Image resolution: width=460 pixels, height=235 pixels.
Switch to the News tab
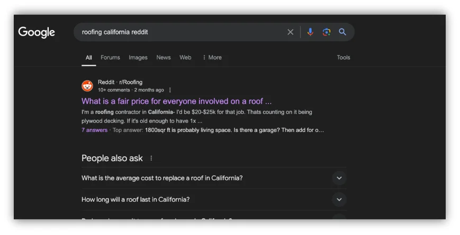click(164, 58)
